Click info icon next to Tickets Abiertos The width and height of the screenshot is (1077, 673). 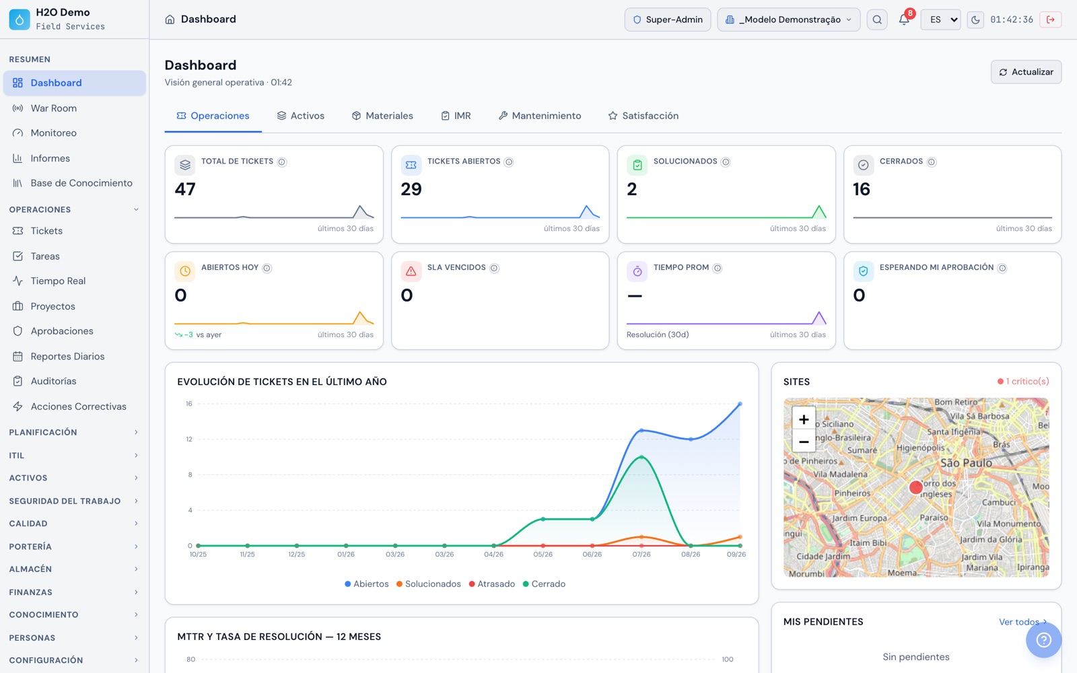tap(509, 162)
